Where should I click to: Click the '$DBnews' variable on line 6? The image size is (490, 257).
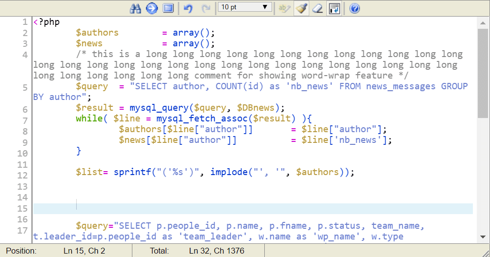(x=256, y=108)
